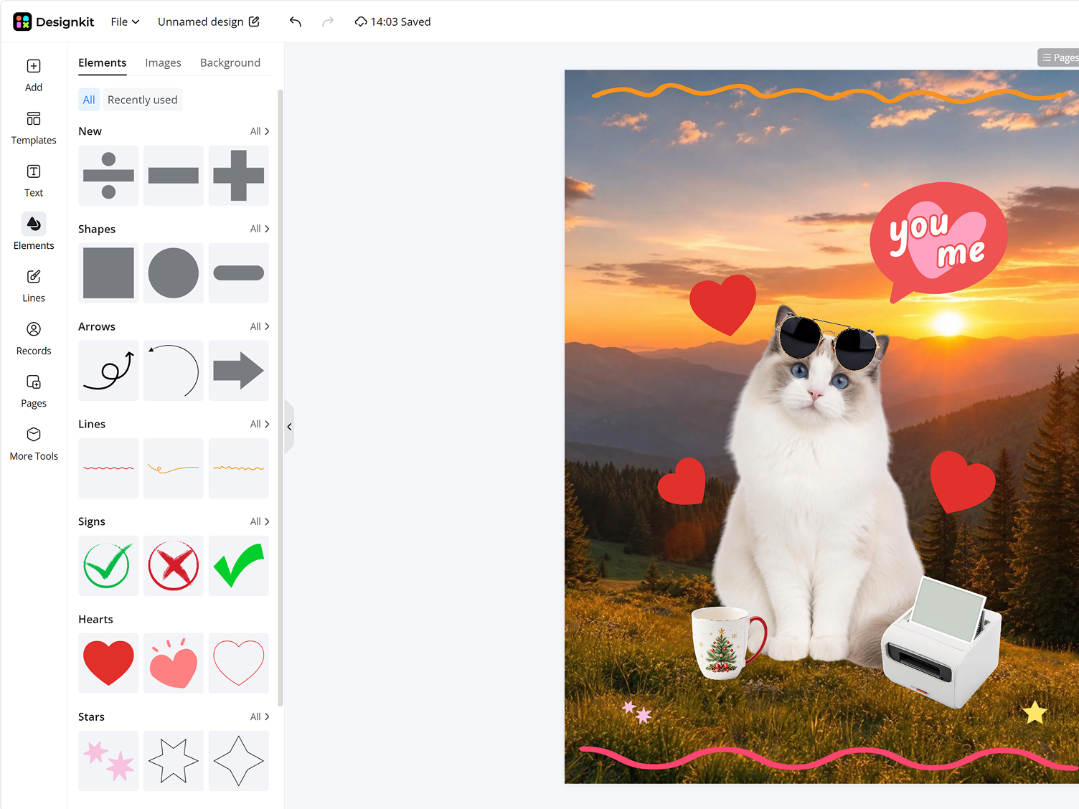Image resolution: width=1079 pixels, height=809 pixels.
Task: Insert the looped curly arrow
Action: coord(108,371)
